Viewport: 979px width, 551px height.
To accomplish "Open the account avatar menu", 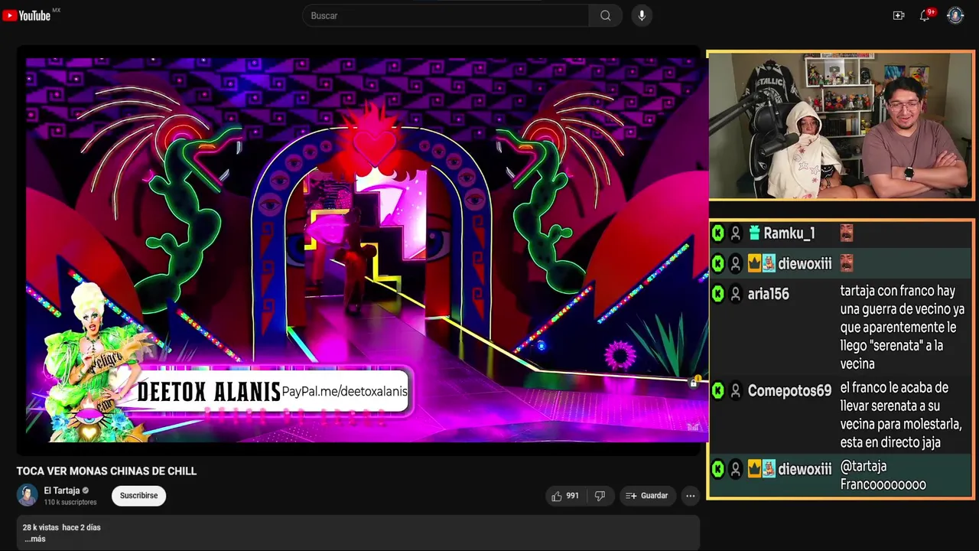I will (955, 15).
